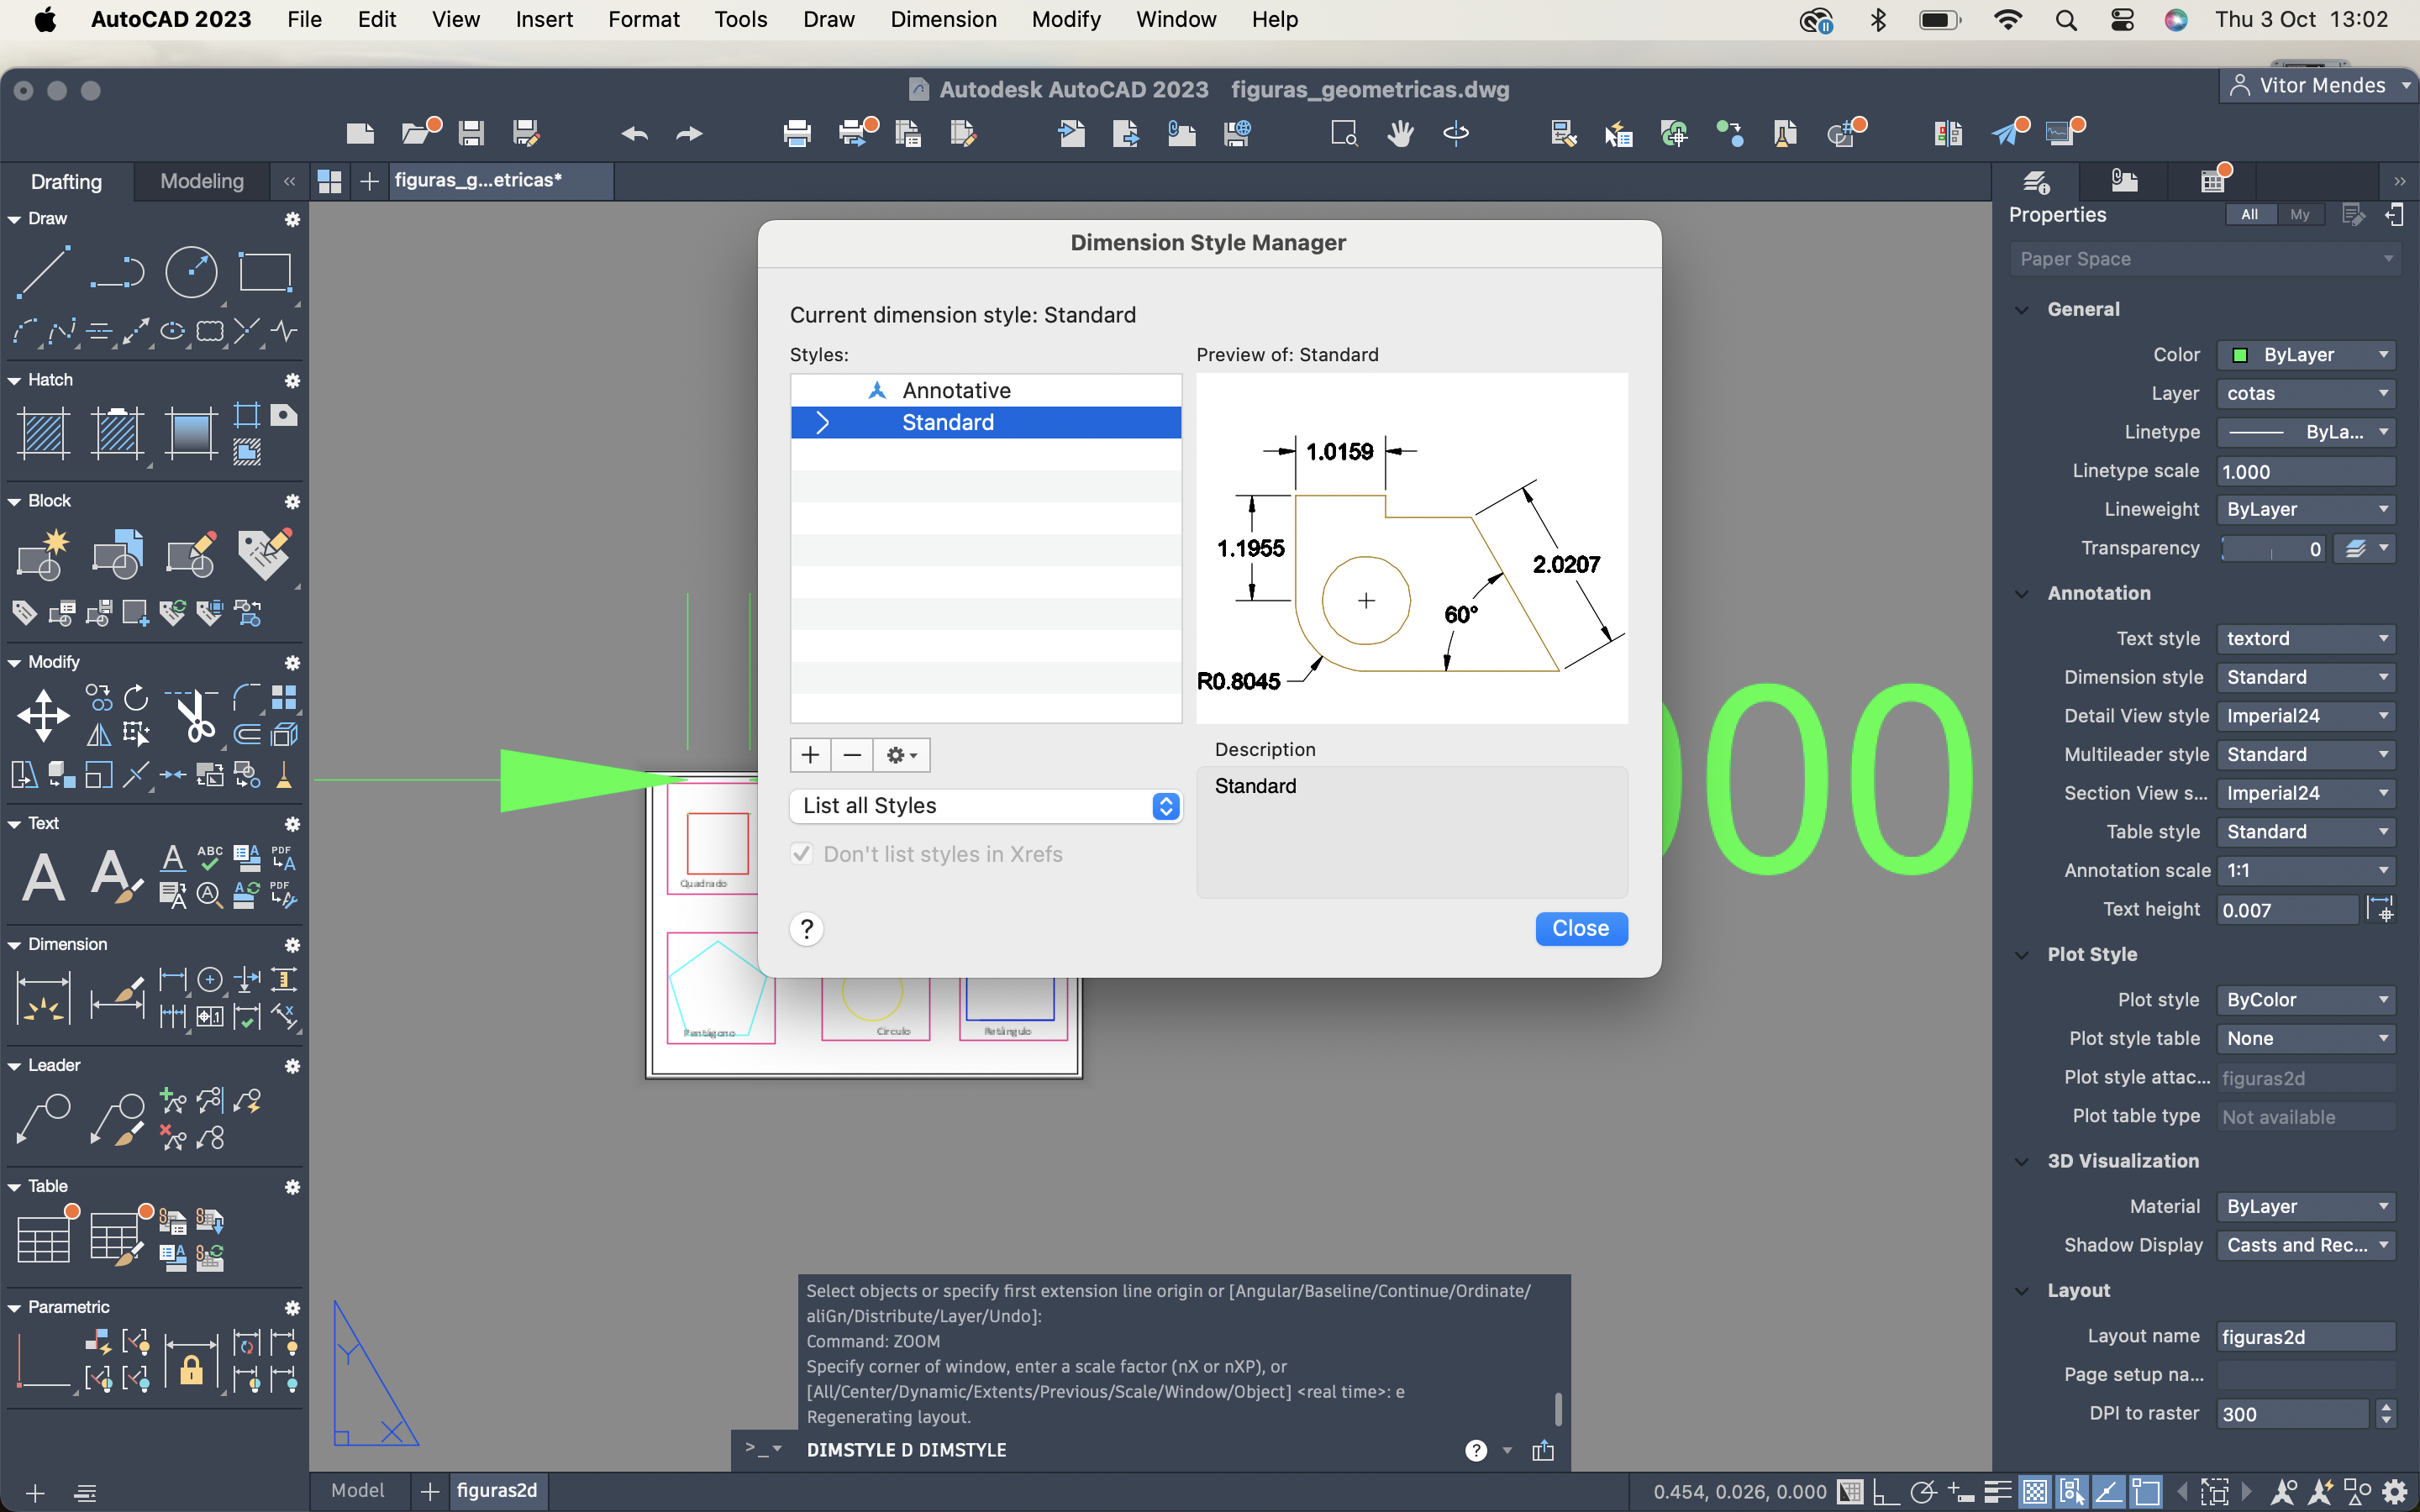Click the Open file icon in toolbar

(x=417, y=133)
